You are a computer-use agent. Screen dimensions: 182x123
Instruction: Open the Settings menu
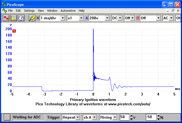point(29,11)
